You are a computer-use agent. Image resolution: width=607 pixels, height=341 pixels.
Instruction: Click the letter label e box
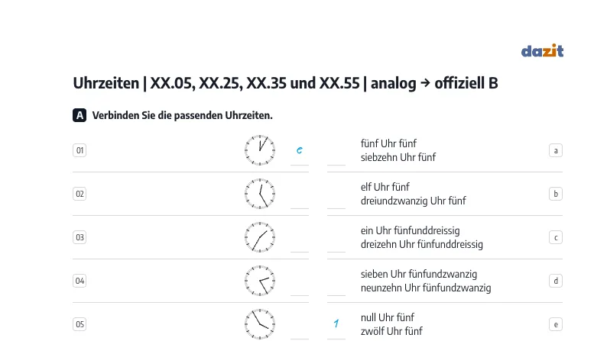(556, 324)
